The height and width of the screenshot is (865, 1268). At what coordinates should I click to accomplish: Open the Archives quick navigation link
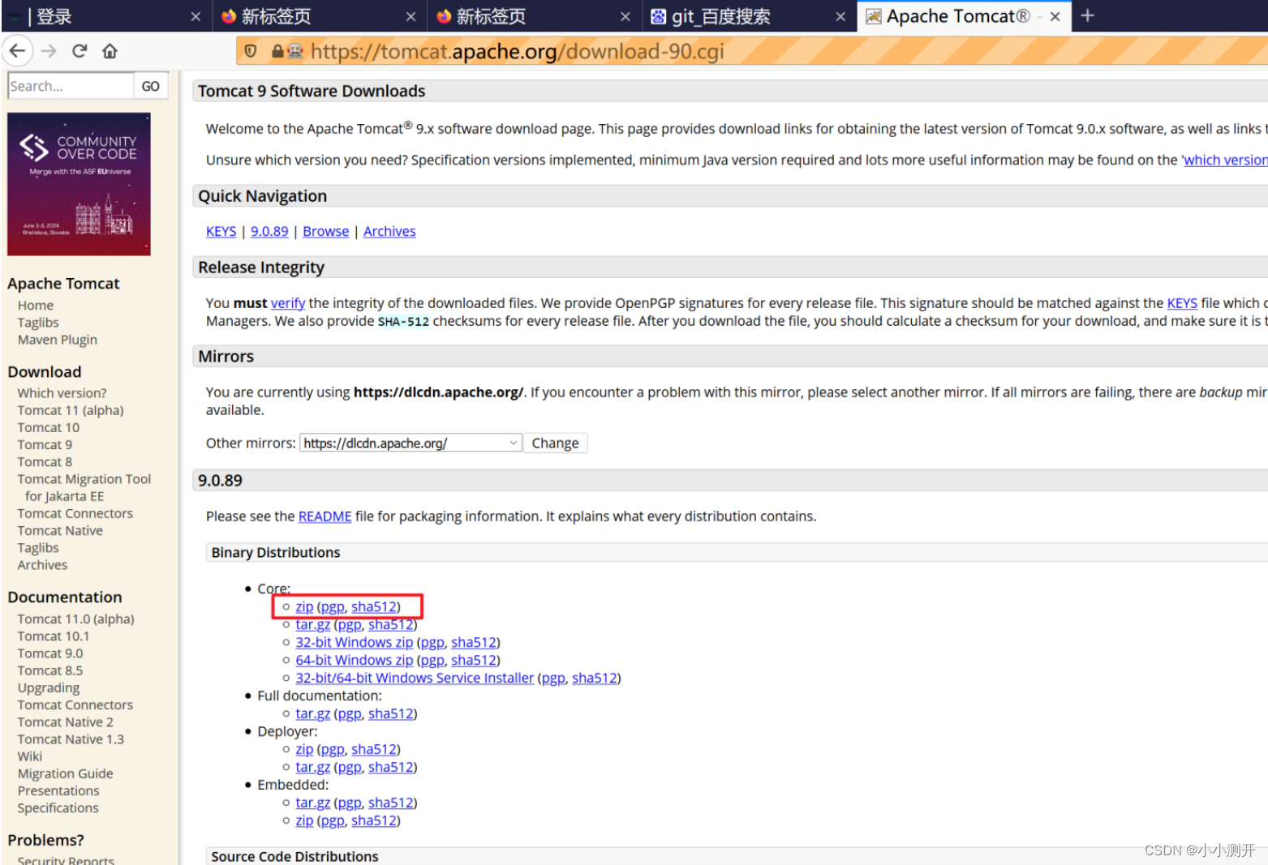389,231
